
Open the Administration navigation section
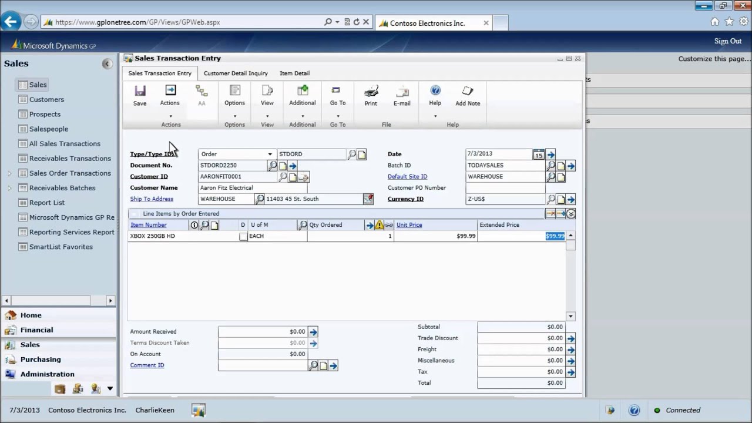point(59,374)
